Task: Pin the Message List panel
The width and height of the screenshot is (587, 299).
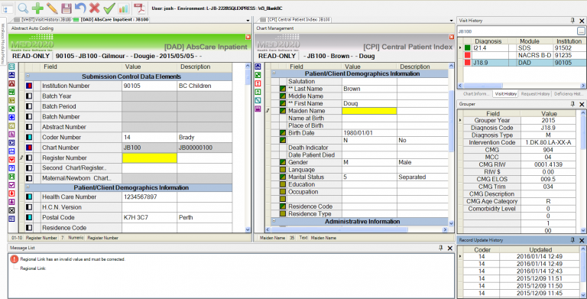Action: (440, 248)
